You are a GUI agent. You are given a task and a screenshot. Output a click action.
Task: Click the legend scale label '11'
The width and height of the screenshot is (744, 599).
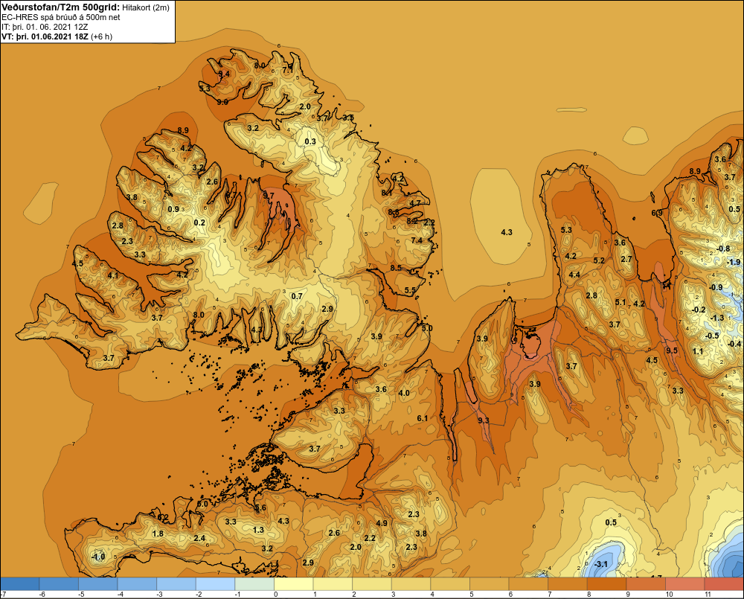coord(708,595)
